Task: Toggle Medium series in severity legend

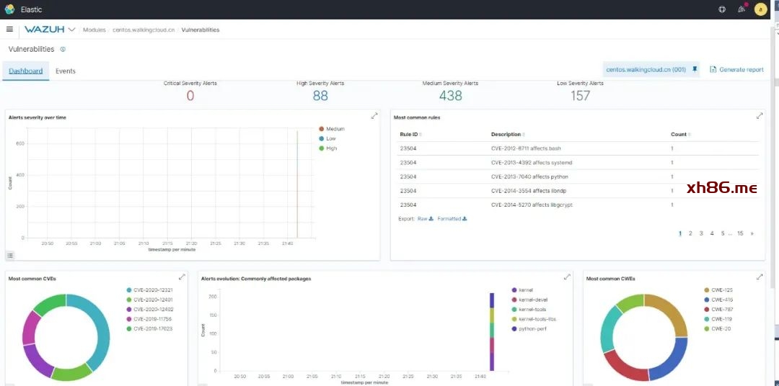Action: pyautogui.click(x=335, y=129)
